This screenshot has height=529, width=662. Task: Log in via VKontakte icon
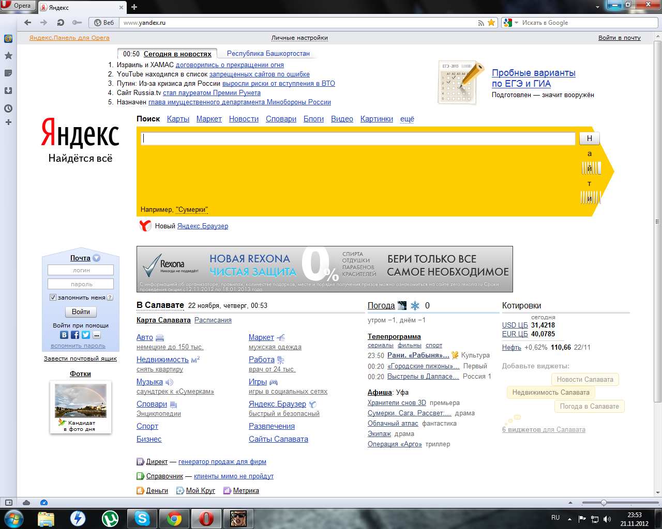point(64,335)
